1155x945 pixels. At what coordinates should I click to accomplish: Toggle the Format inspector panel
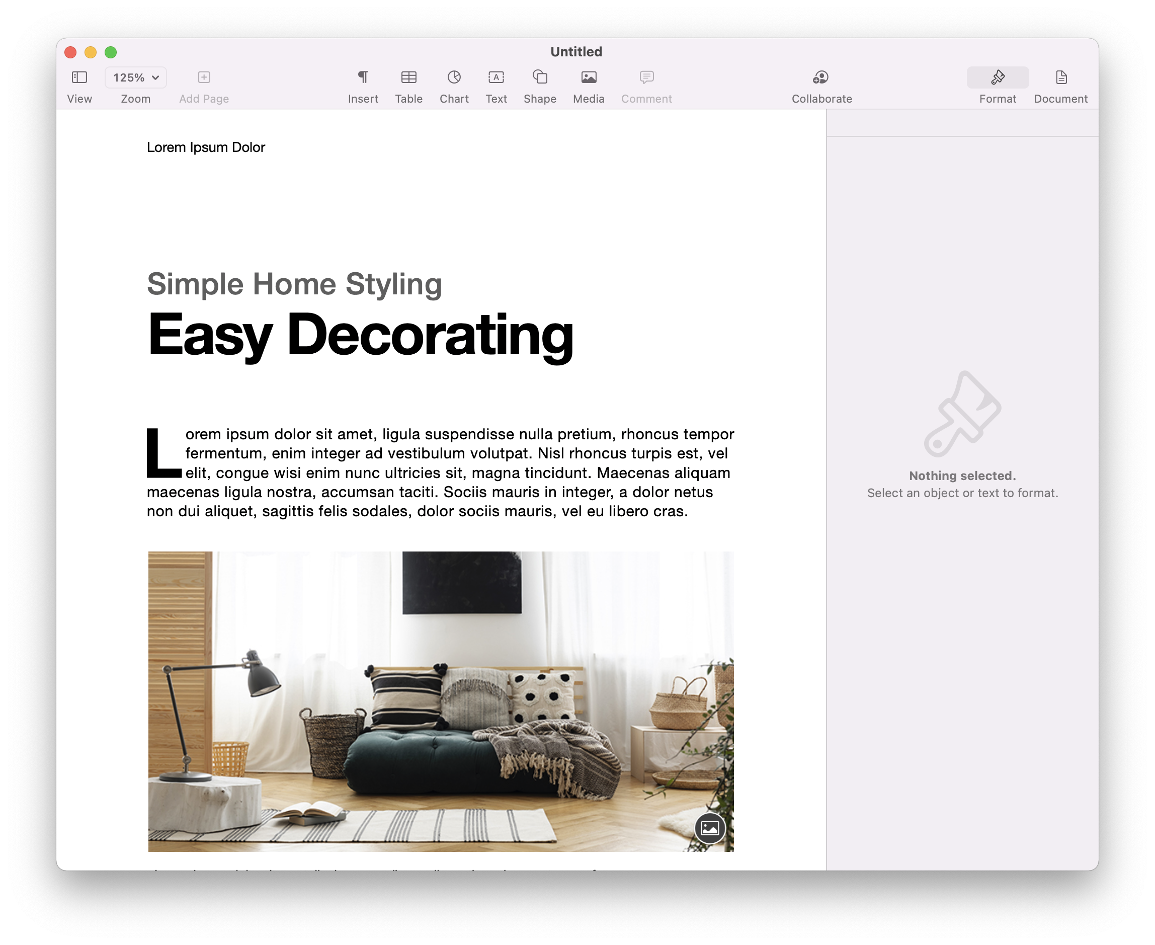(x=997, y=77)
